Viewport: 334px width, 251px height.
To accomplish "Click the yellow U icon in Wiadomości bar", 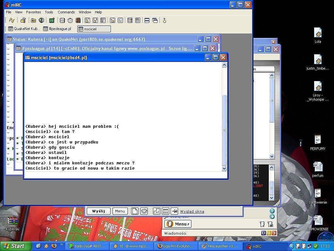I will tap(269, 233).
